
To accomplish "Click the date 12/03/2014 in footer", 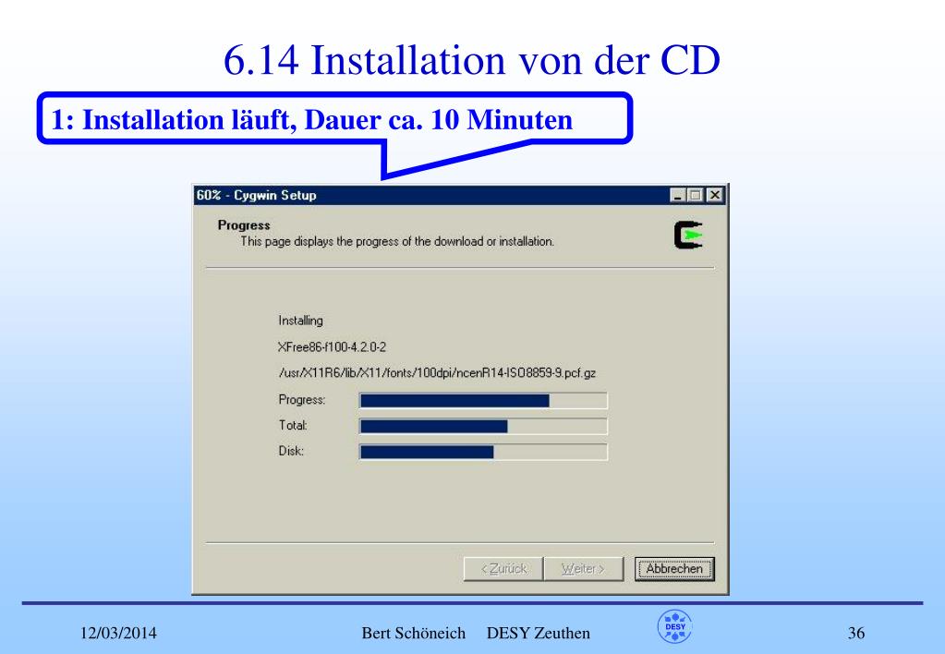I will click(118, 633).
